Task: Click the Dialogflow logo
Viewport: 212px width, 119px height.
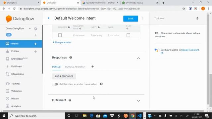Action: (20, 19)
